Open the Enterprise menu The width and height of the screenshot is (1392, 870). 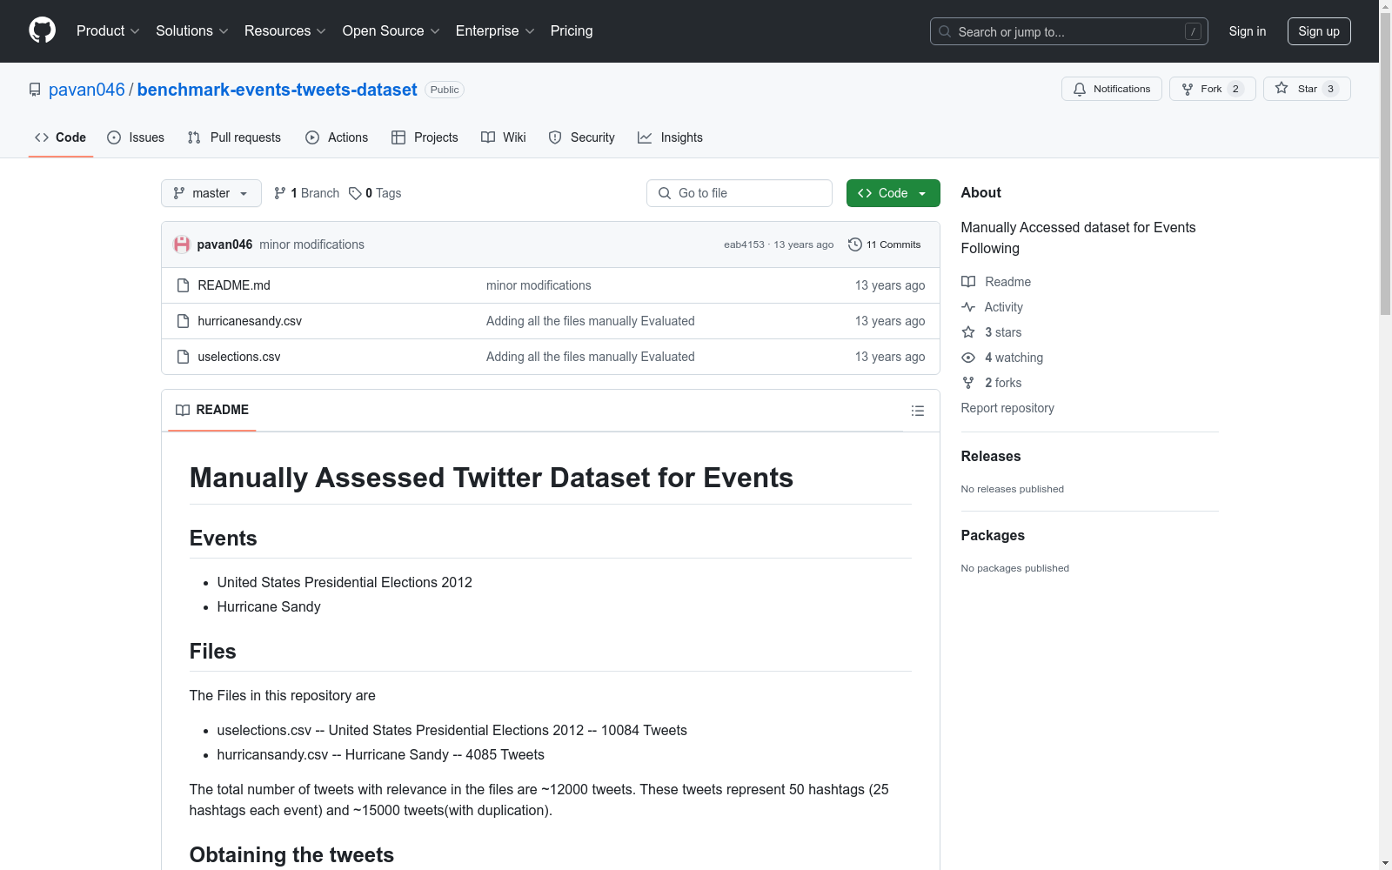pos(495,31)
